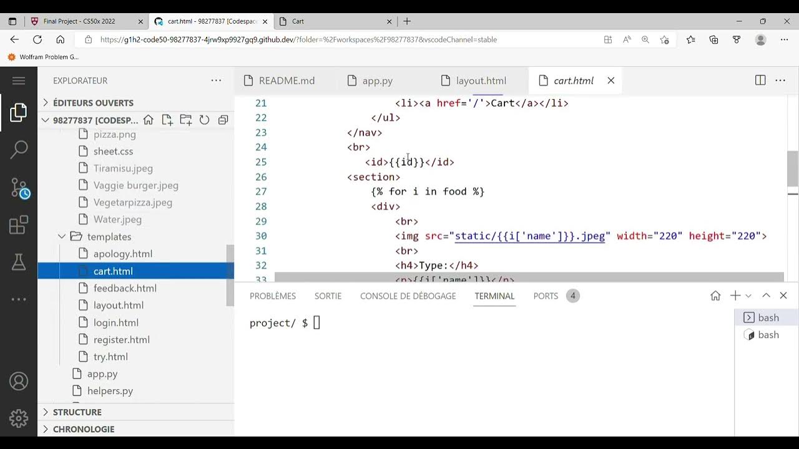
Task: Open editor more actions menu
Action: (780, 80)
